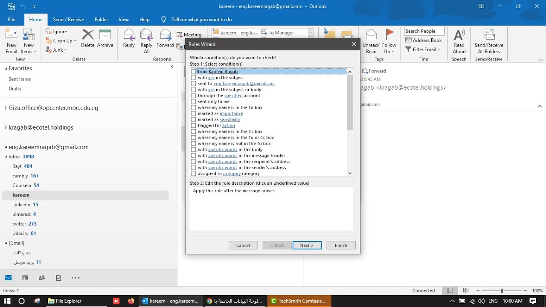This screenshot has height=307, width=546.
Task: Check 'sent only to me' condition
Action: [x=194, y=101]
